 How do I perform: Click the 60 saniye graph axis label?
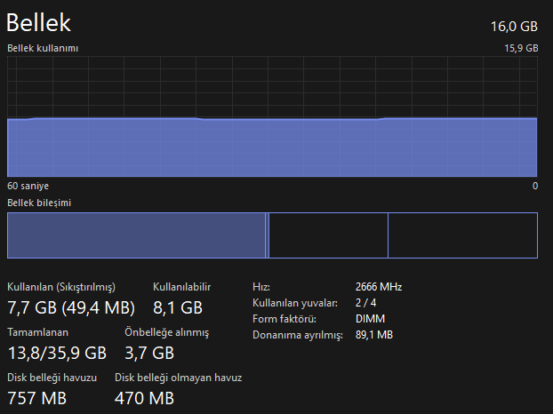coord(28,186)
